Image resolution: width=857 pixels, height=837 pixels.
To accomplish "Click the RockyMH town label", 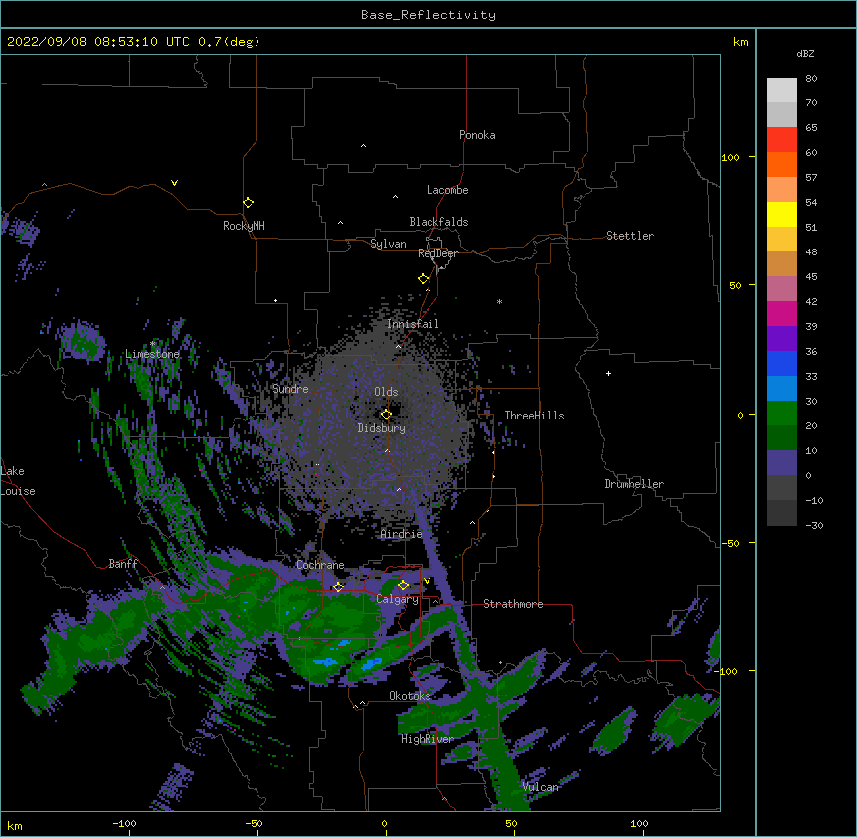I will 244,226.
